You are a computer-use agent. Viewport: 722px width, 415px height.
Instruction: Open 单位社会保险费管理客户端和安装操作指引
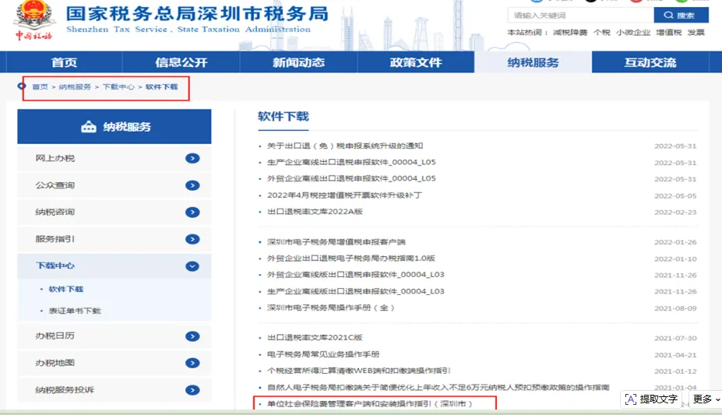(370, 404)
